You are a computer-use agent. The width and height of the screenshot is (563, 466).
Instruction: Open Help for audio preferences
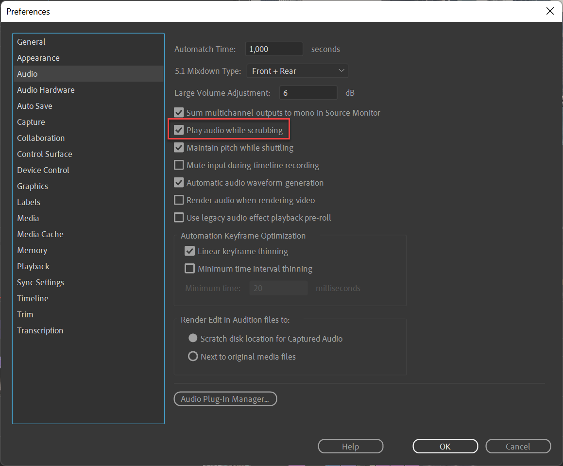tap(350, 446)
